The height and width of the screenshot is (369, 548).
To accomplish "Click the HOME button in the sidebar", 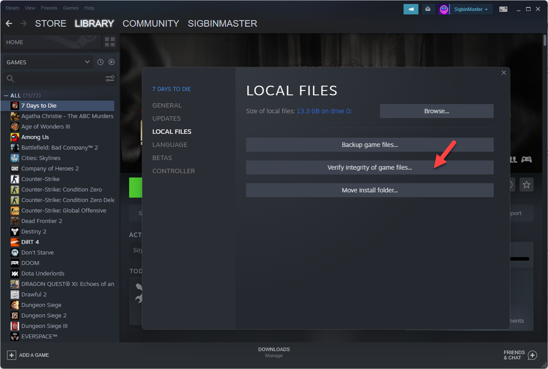I will [52, 42].
